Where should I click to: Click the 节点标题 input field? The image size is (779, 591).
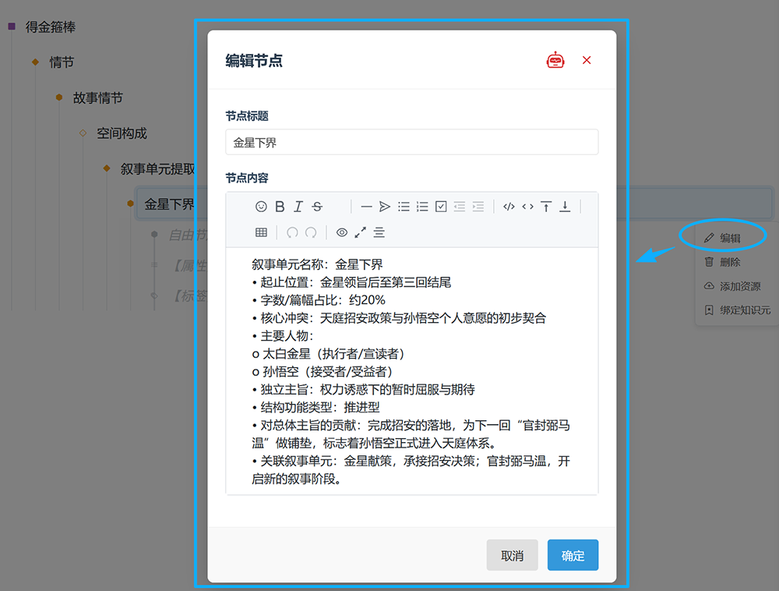coord(412,142)
